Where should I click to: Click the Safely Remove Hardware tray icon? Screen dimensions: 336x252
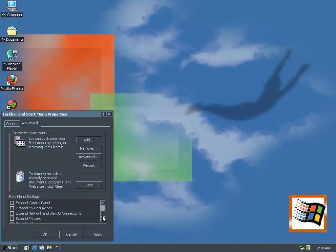pos(302,248)
